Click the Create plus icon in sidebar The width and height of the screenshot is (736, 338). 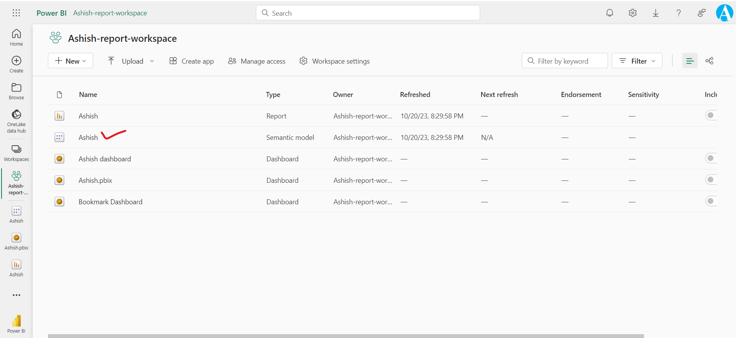(16, 64)
